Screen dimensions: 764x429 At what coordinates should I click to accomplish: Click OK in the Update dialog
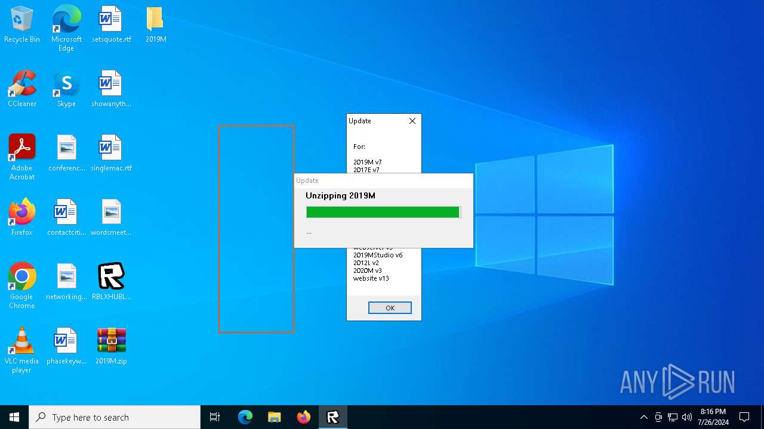[x=390, y=308]
